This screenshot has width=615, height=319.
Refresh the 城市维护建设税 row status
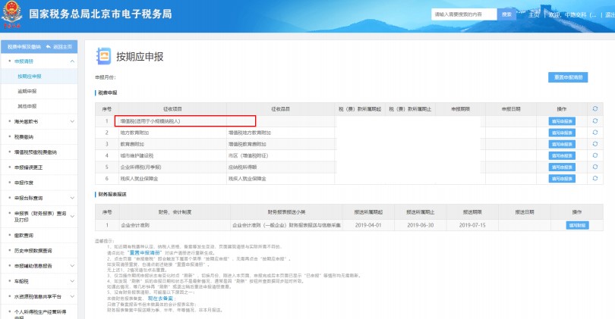595,155
